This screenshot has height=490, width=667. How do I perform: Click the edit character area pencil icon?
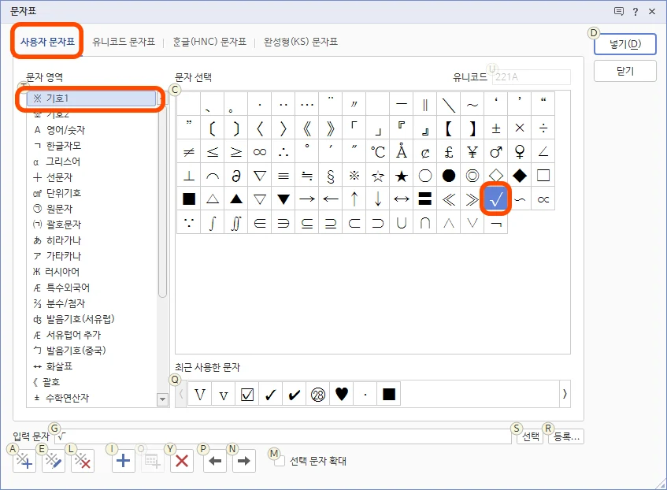click(x=53, y=460)
